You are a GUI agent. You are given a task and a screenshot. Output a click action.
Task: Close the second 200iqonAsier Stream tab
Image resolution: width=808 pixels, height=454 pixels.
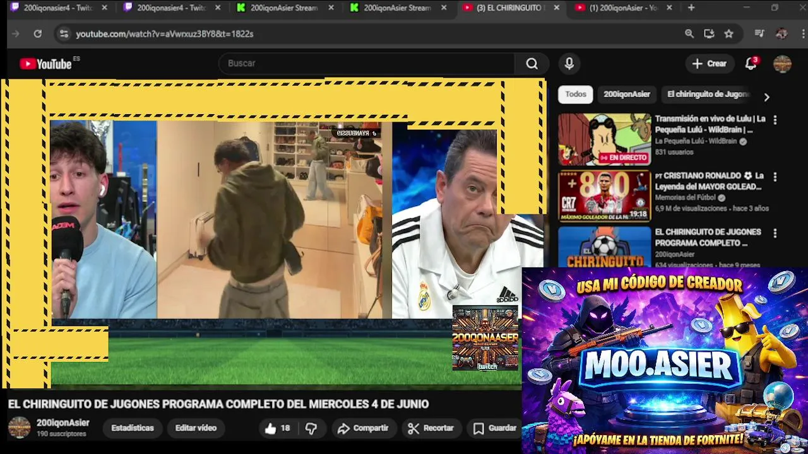point(444,8)
